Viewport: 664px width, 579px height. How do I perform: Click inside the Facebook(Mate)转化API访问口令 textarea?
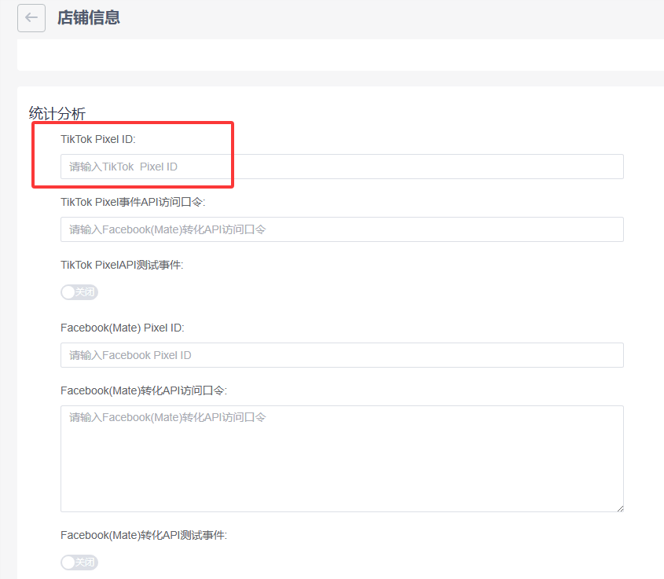pyautogui.click(x=342, y=459)
